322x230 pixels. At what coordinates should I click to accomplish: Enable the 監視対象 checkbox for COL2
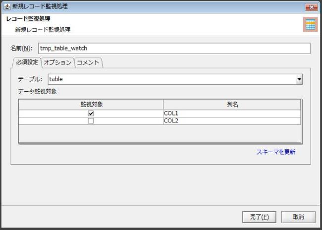(x=91, y=120)
